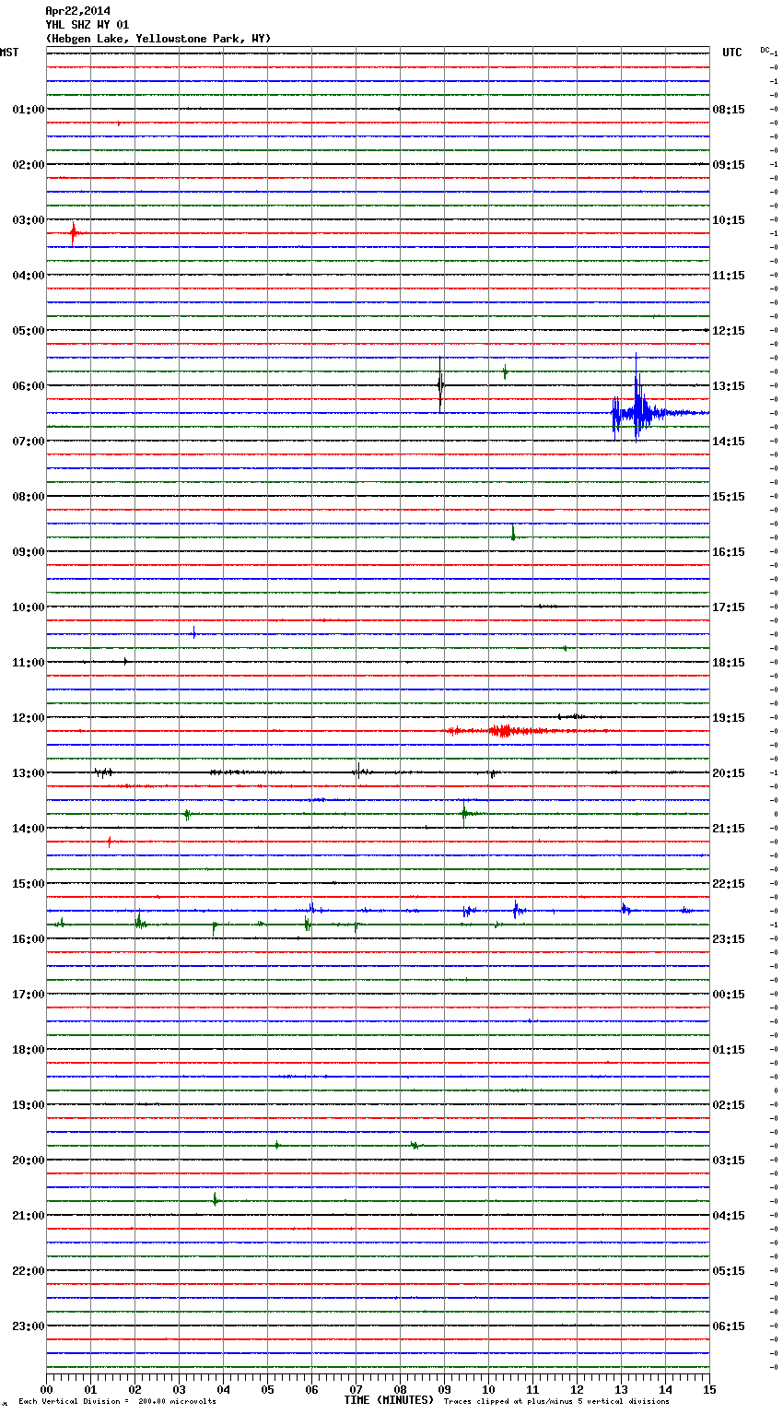Image resolution: width=783 pixels, height=1414 pixels.
Task: Click the 00:15 UTC time label
Action: pos(729,995)
